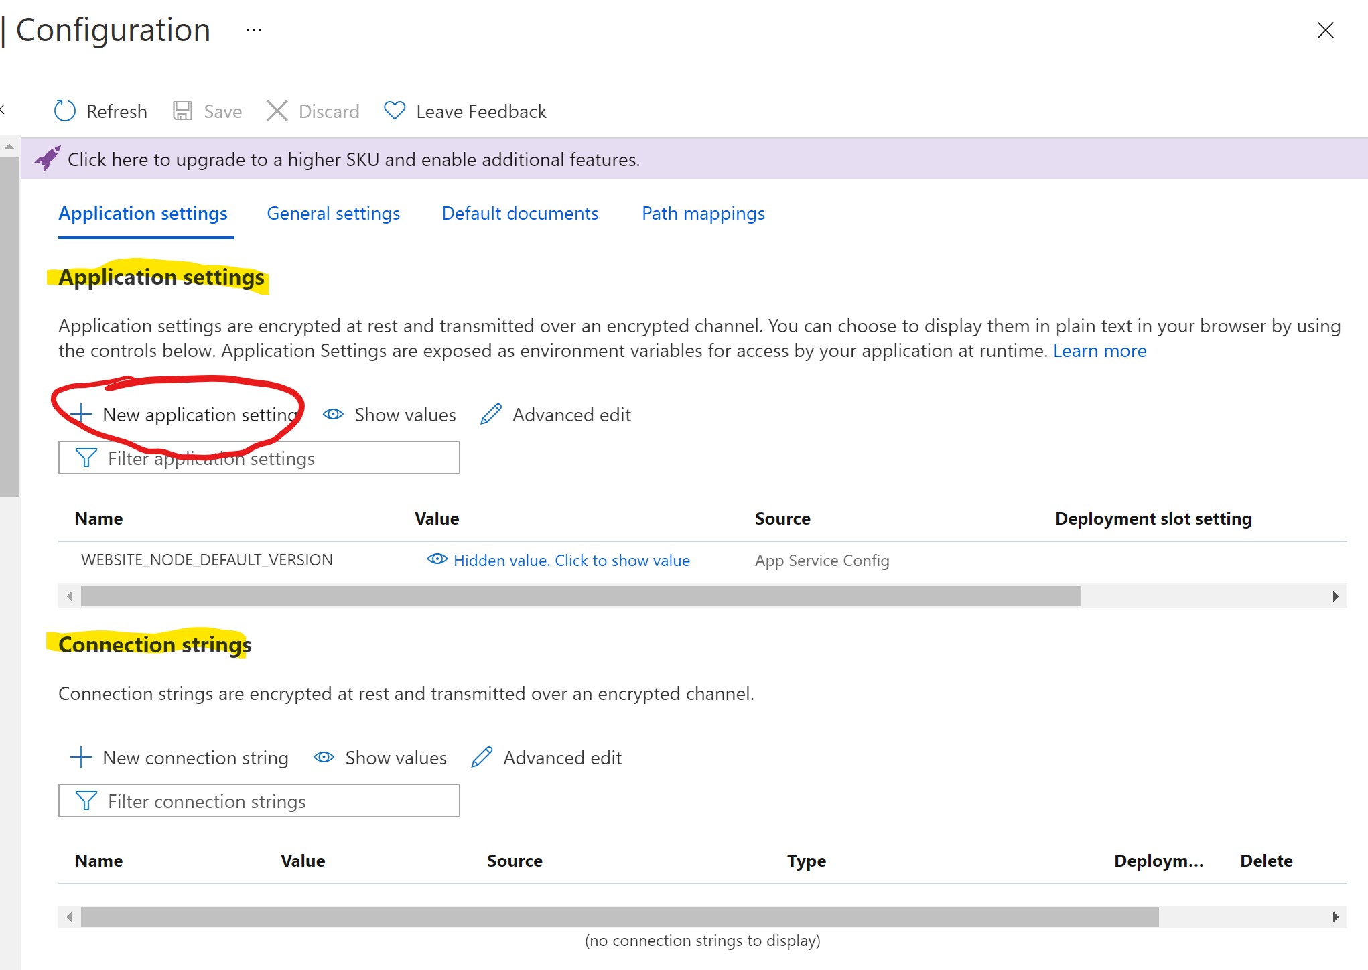Open the Path mappings tab

[703, 214]
